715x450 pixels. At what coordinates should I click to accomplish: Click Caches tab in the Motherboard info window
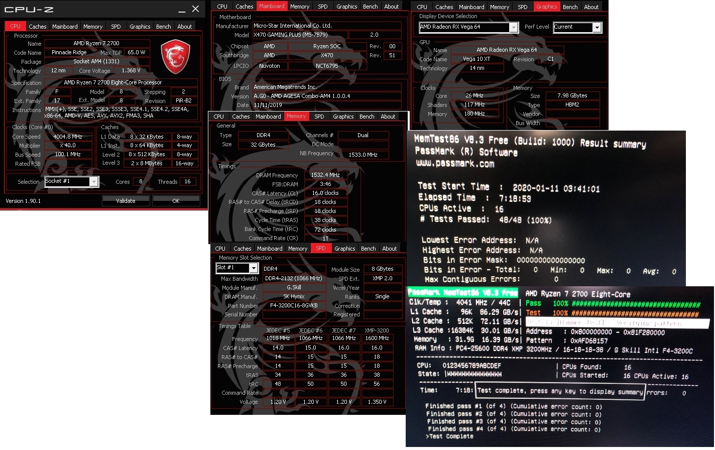tap(245, 7)
